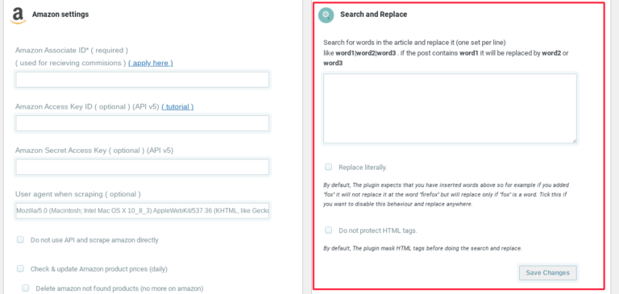Focus the Amazon Secret Access Key field
619x294 pixels.
pos(142,167)
